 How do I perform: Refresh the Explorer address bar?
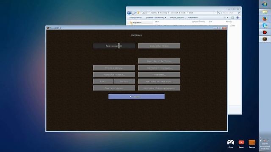click(x=219, y=13)
